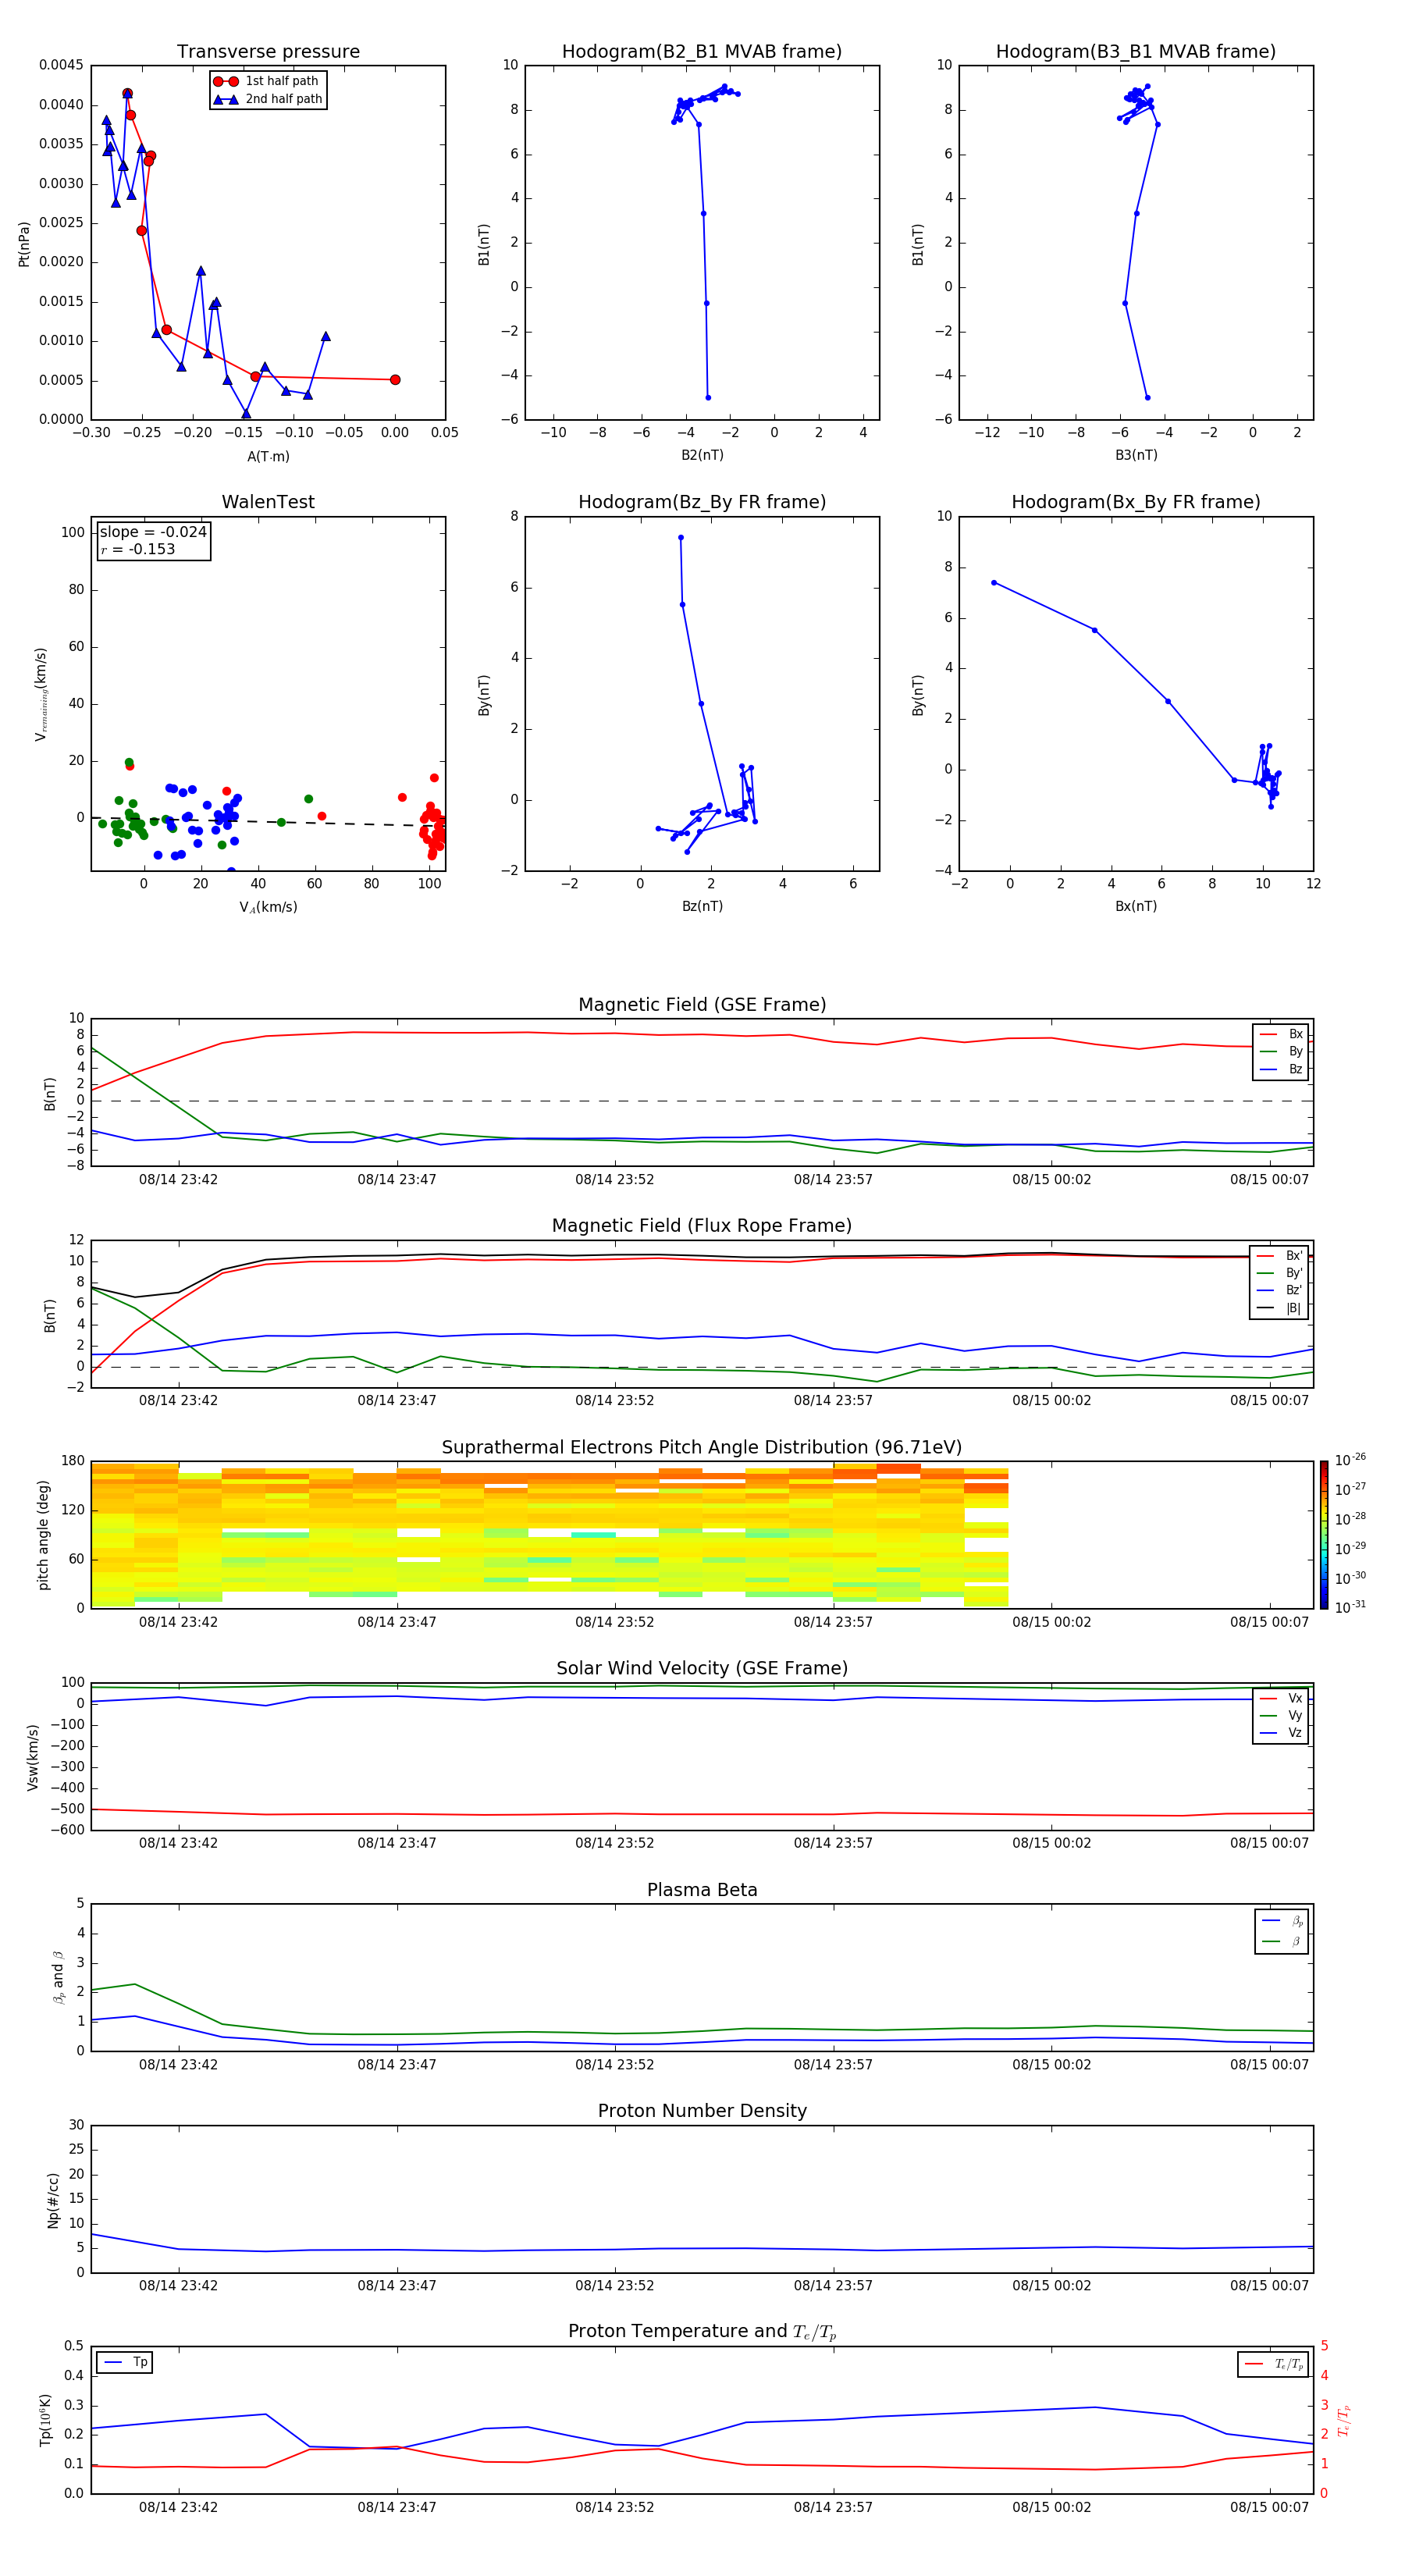This screenshot has width=1405, height=2576.
Task: Select the By entry in GSE legend
Action: click(1282, 1051)
